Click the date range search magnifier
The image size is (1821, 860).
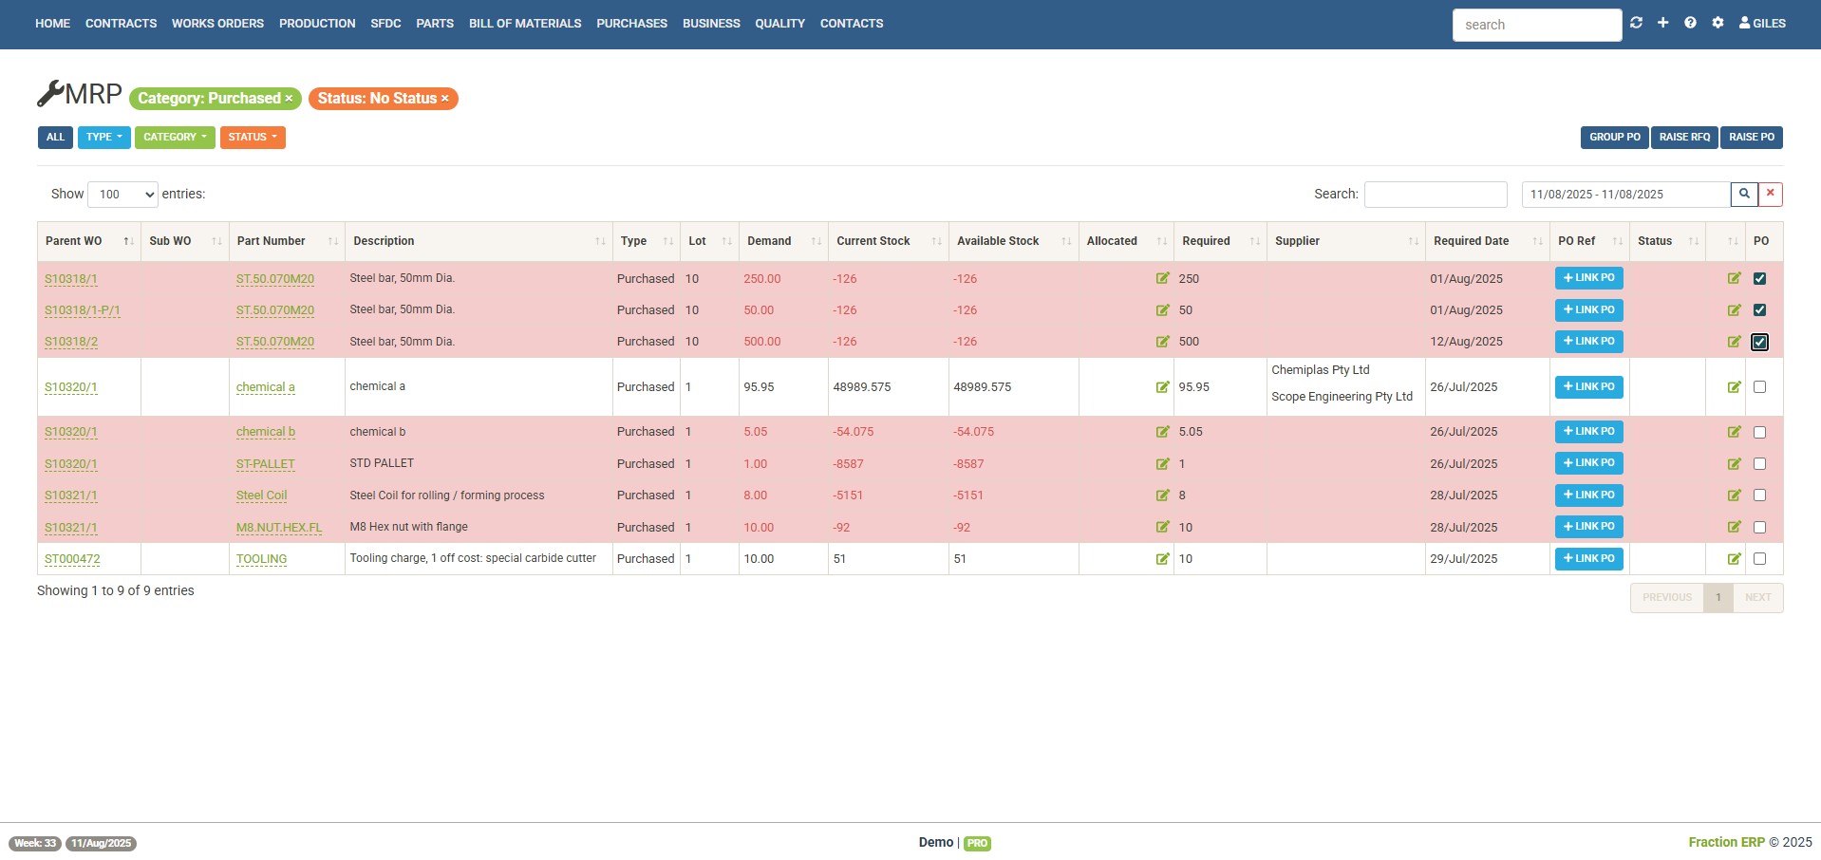[1744, 194]
